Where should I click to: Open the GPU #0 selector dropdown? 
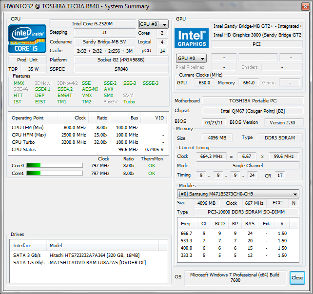click(191, 59)
